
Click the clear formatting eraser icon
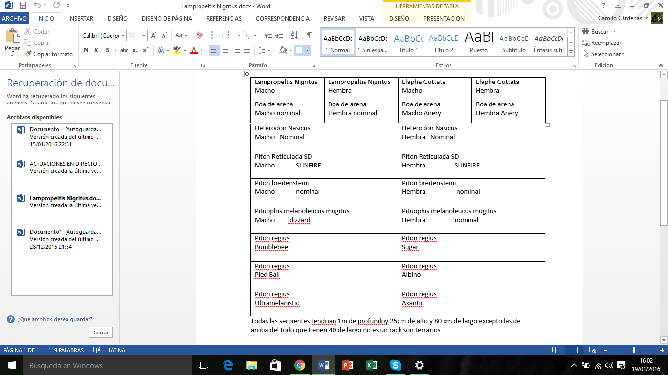tap(200, 35)
